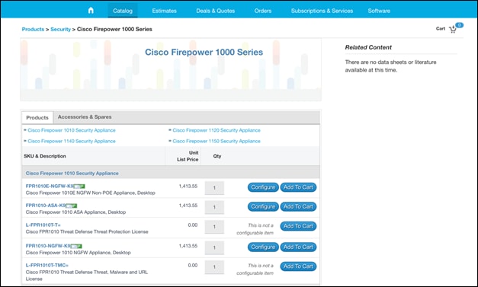This screenshot has width=478, height=287.
Task: Add FPR1010-ASA-K9 to cart
Action: (x=298, y=206)
